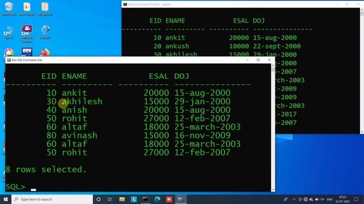This screenshot has width=364, height=204.
Task: Open Microsoft Edge from the taskbar
Action: 158,199
